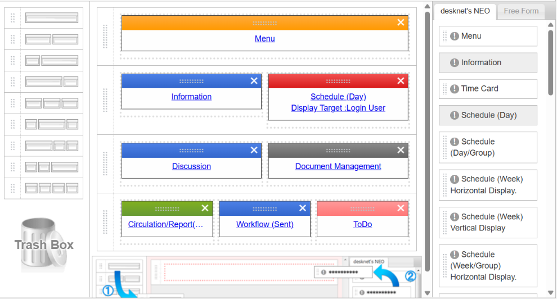Click the layout area vertical scrollbar
Viewport: 557px width, 299px height.
pyautogui.click(x=428, y=142)
